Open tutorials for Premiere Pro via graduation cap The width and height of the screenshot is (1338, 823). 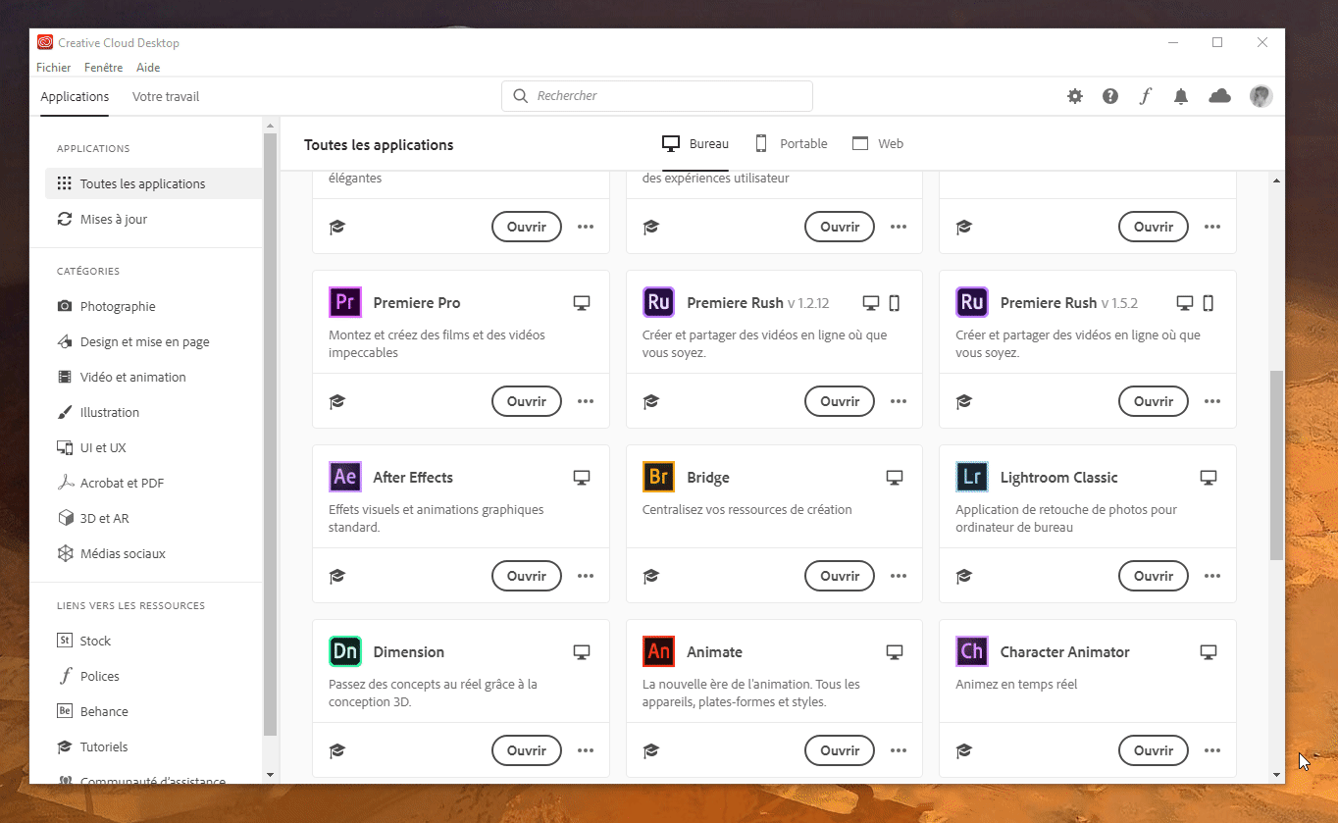coord(337,401)
